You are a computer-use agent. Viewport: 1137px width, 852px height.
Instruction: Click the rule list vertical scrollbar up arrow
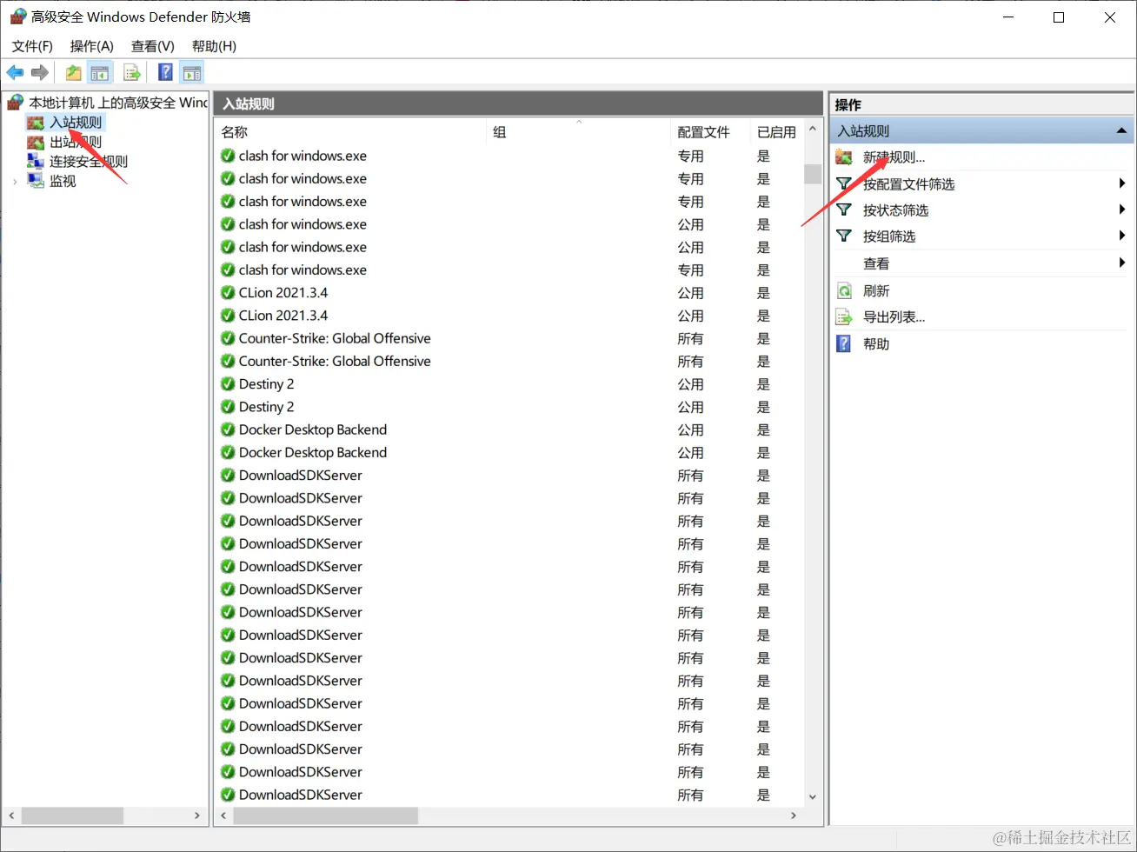click(x=813, y=129)
